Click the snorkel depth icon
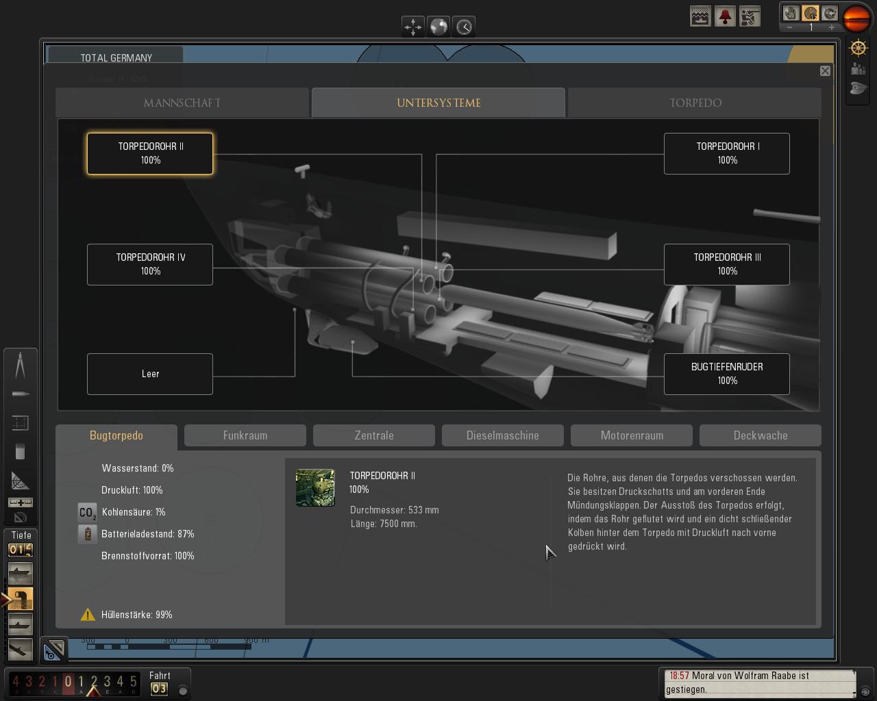The width and height of the screenshot is (877, 701). pyautogui.click(x=20, y=599)
